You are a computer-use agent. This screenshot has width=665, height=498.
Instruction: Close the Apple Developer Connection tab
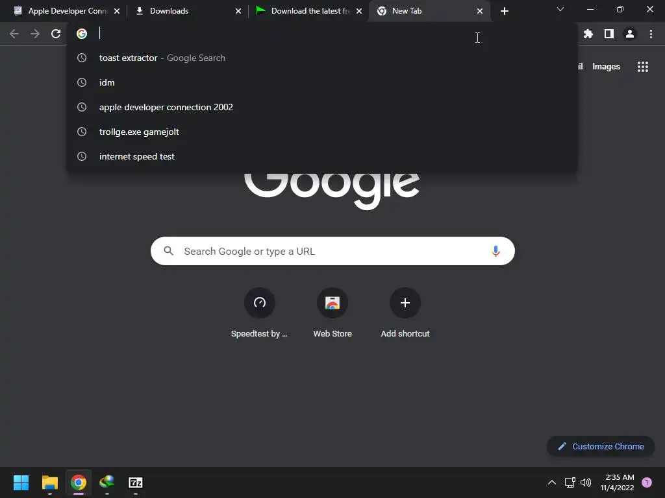point(117,11)
